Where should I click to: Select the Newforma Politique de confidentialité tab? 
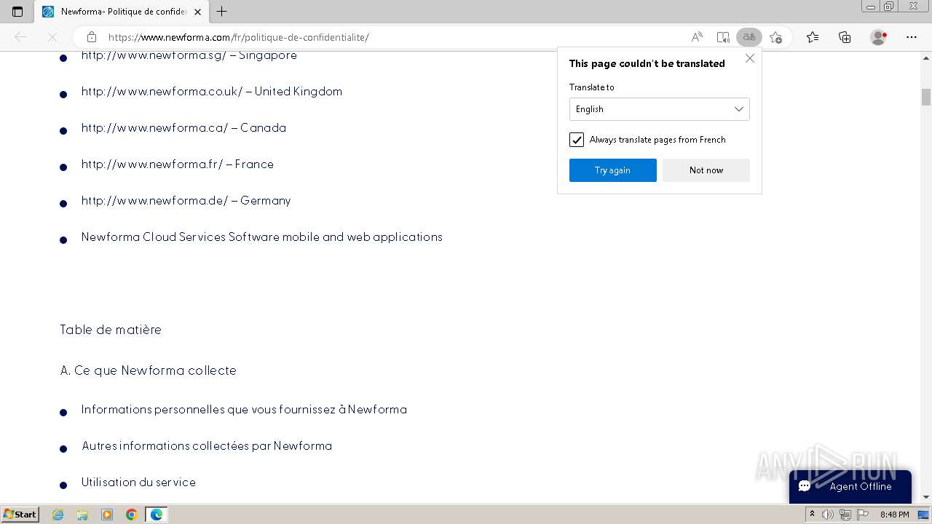point(122,12)
